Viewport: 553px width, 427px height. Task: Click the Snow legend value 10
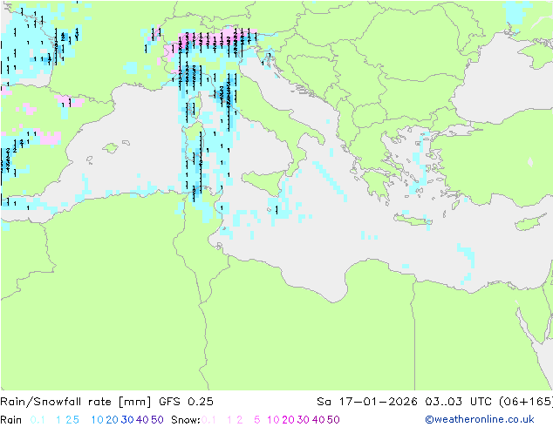(273, 420)
